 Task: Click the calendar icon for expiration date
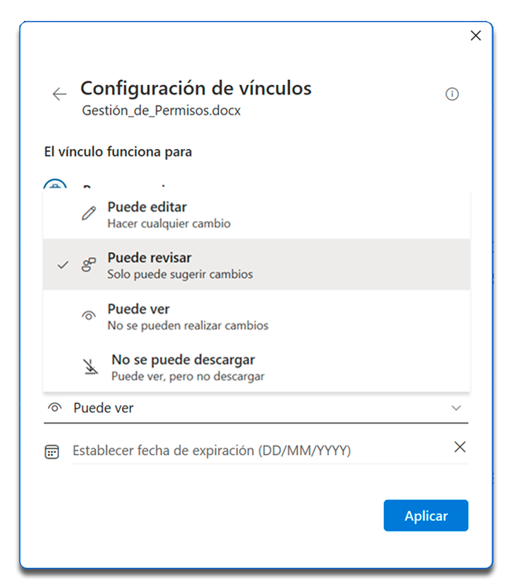pyautogui.click(x=52, y=451)
